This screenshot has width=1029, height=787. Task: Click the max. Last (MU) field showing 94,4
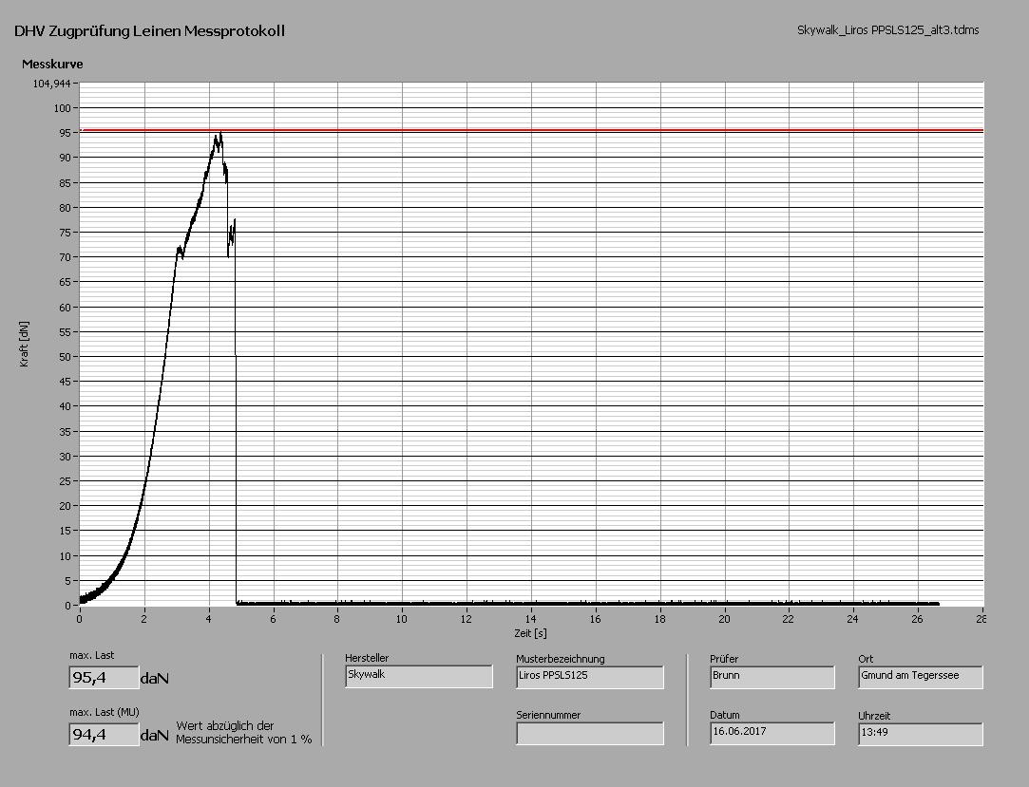[104, 734]
